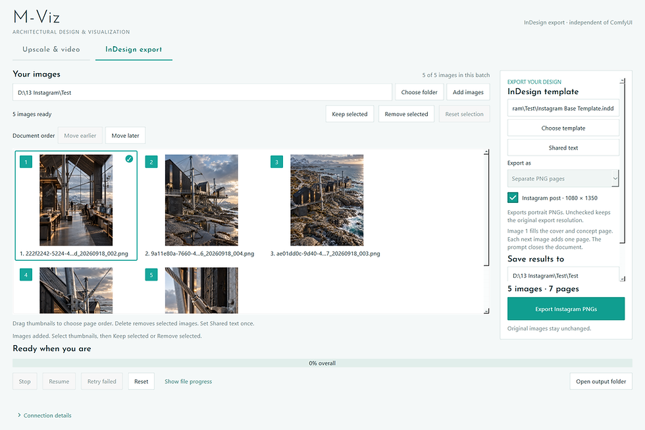Click the checkmark badge on image 1
This screenshot has width=645, height=430.
coord(129,159)
